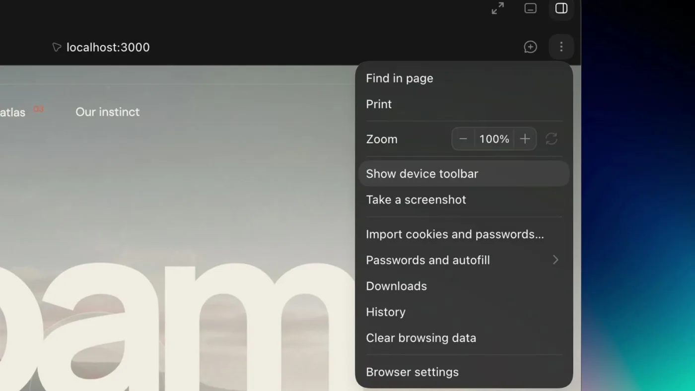
Task: Reset zoom with the circular arrows icon
Action: pyautogui.click(x=552, y=139)
